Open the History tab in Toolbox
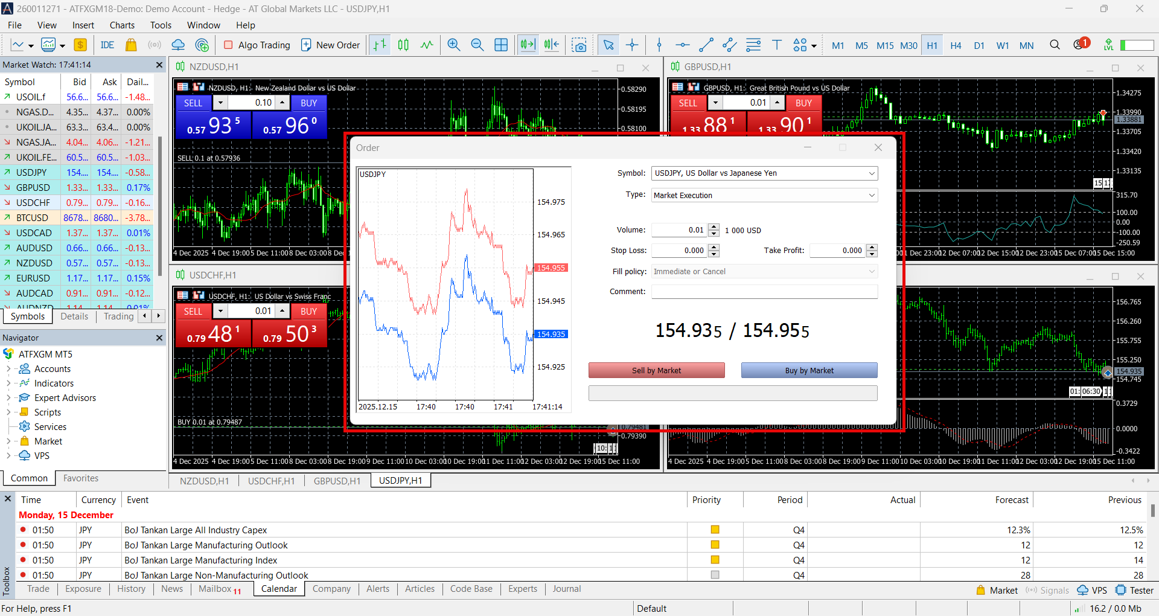This screenshot has height=616, width=1159. pyautogui.click(x=131, y=589)
